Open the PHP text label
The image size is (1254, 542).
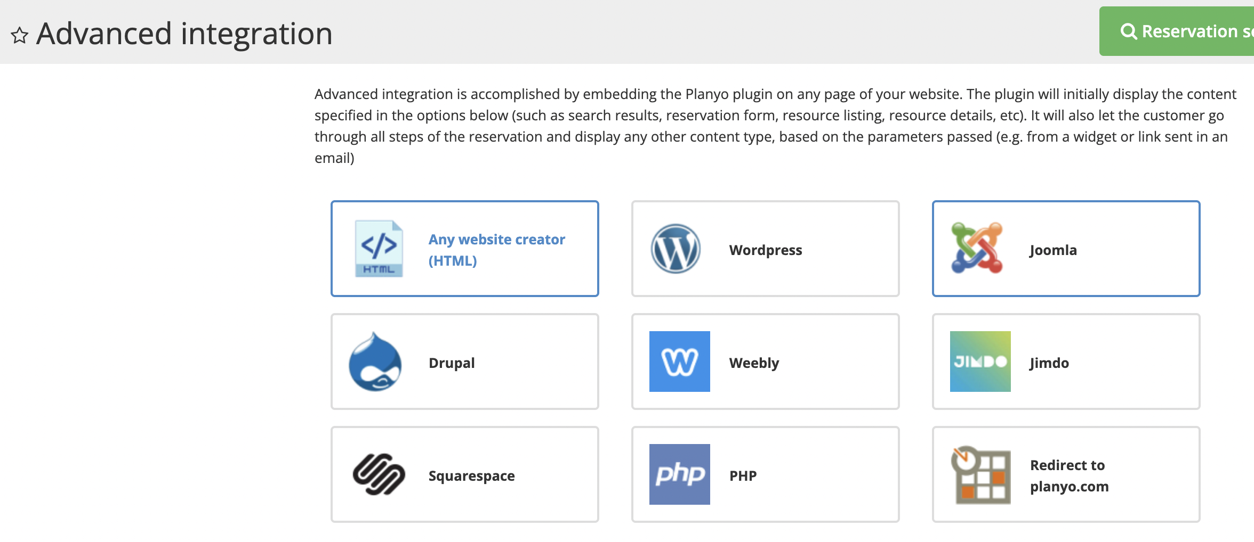(x=743, y=476)
